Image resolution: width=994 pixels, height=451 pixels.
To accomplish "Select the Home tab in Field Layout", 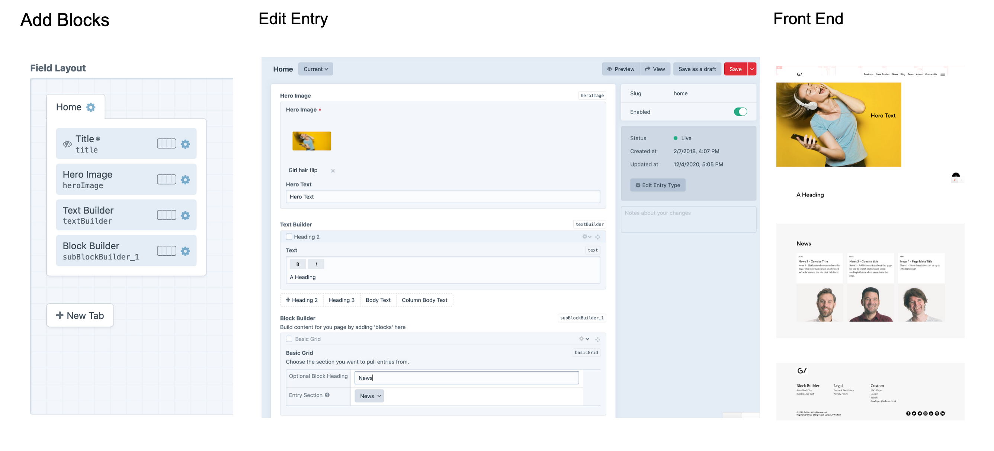I will tap(69, 107).
